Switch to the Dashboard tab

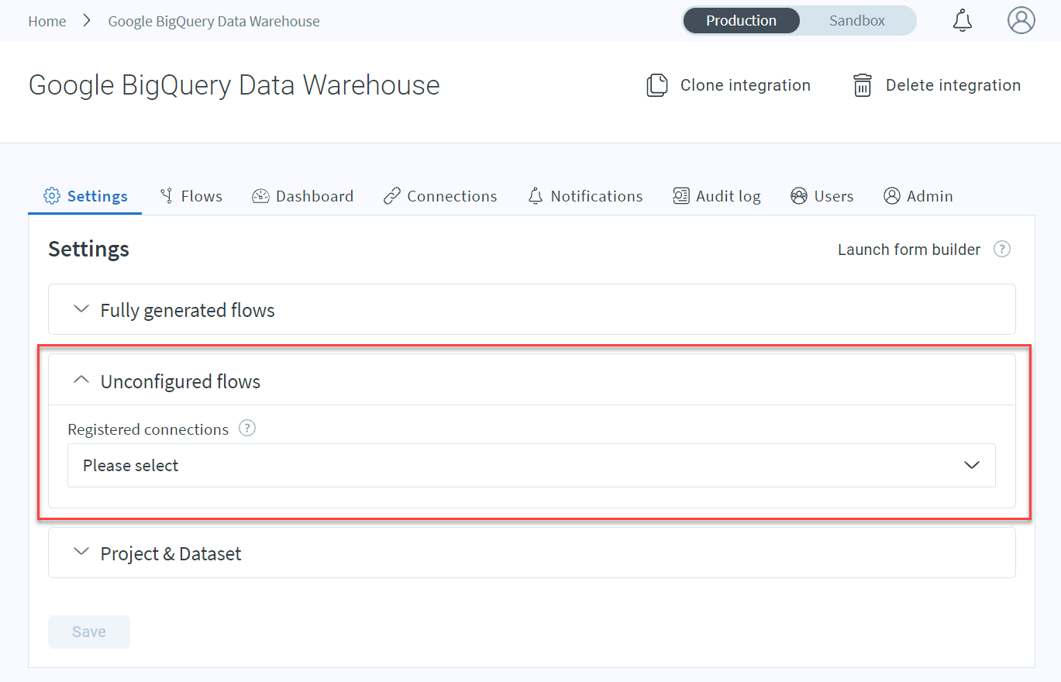tap(303, 196)
